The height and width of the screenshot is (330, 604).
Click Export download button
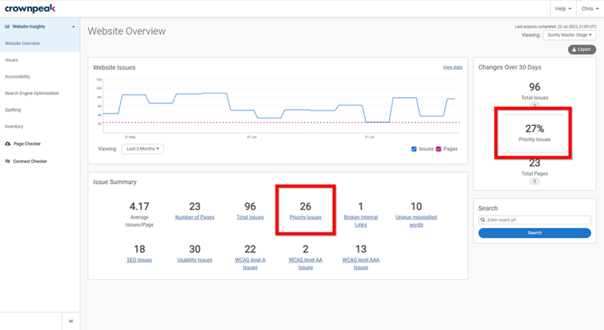click(x=582, y=49)
